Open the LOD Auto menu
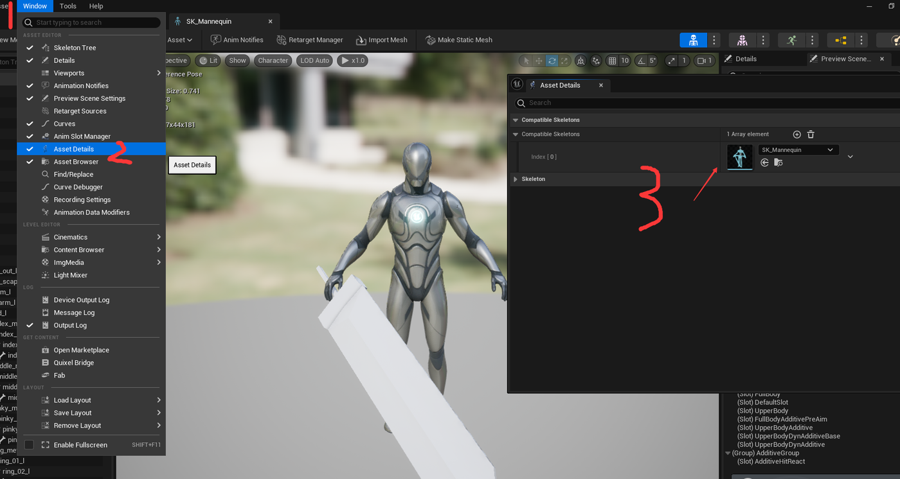 [x=315, y=60]
